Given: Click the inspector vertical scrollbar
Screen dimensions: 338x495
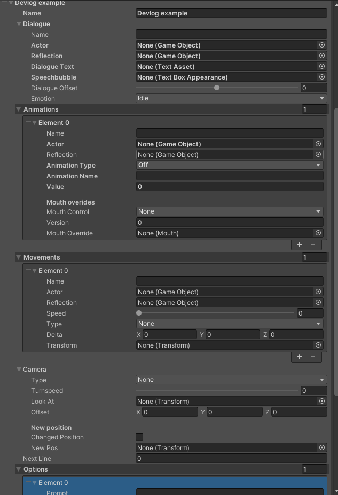Looking at the screenshot, I should click(x=336, y=252).
